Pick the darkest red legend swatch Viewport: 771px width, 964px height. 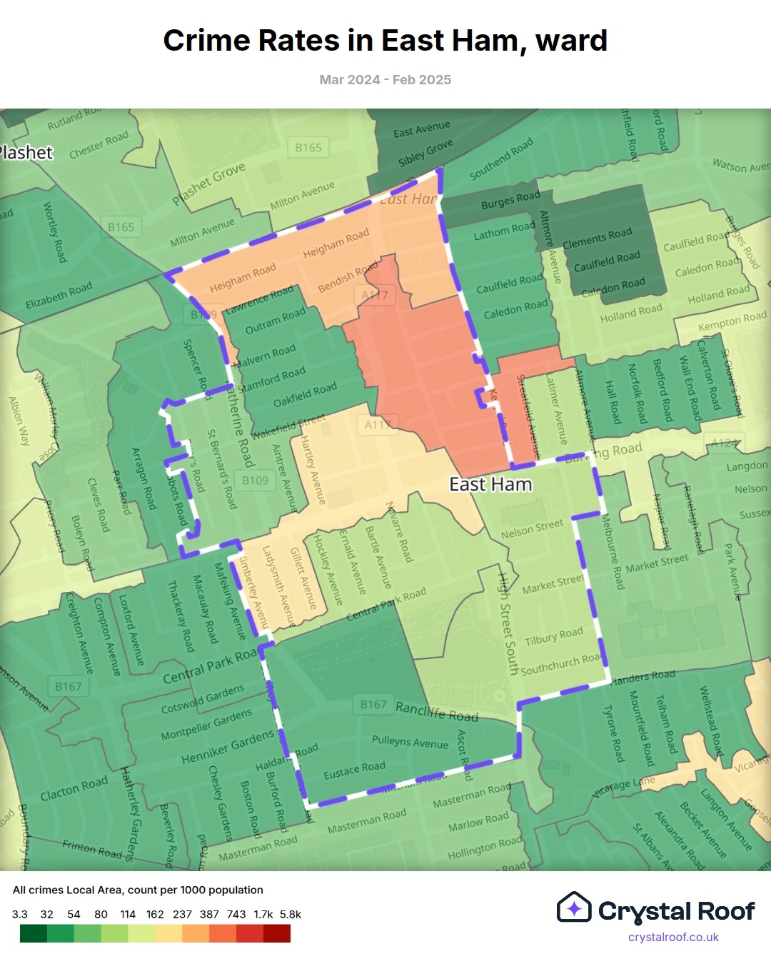click(x=277, y=933)
